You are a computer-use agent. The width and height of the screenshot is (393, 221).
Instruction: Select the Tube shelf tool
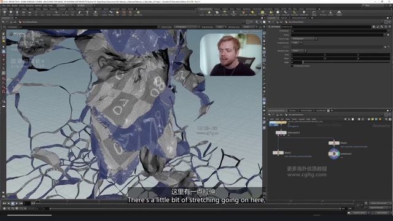[17, 12]
